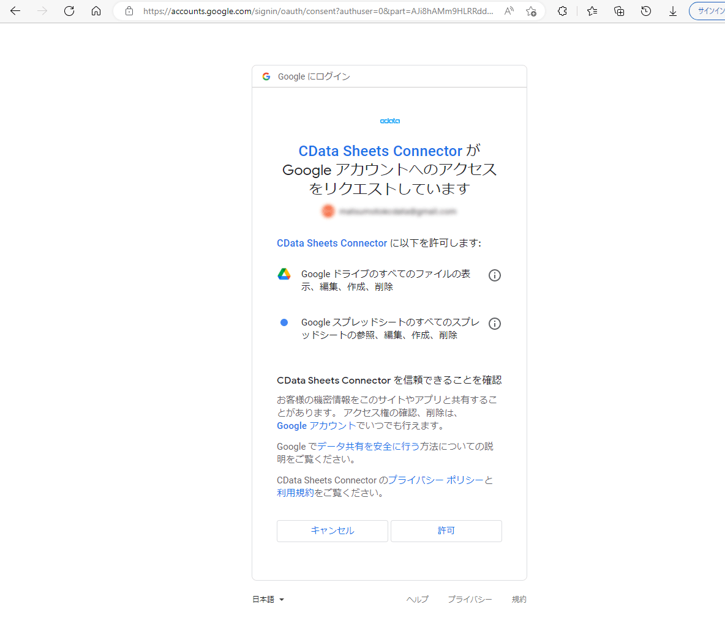Show info for Google Spreadsheets permission
Image resolution: width=725 pixels, height=618 pixels.
click(x=494, y=323)
